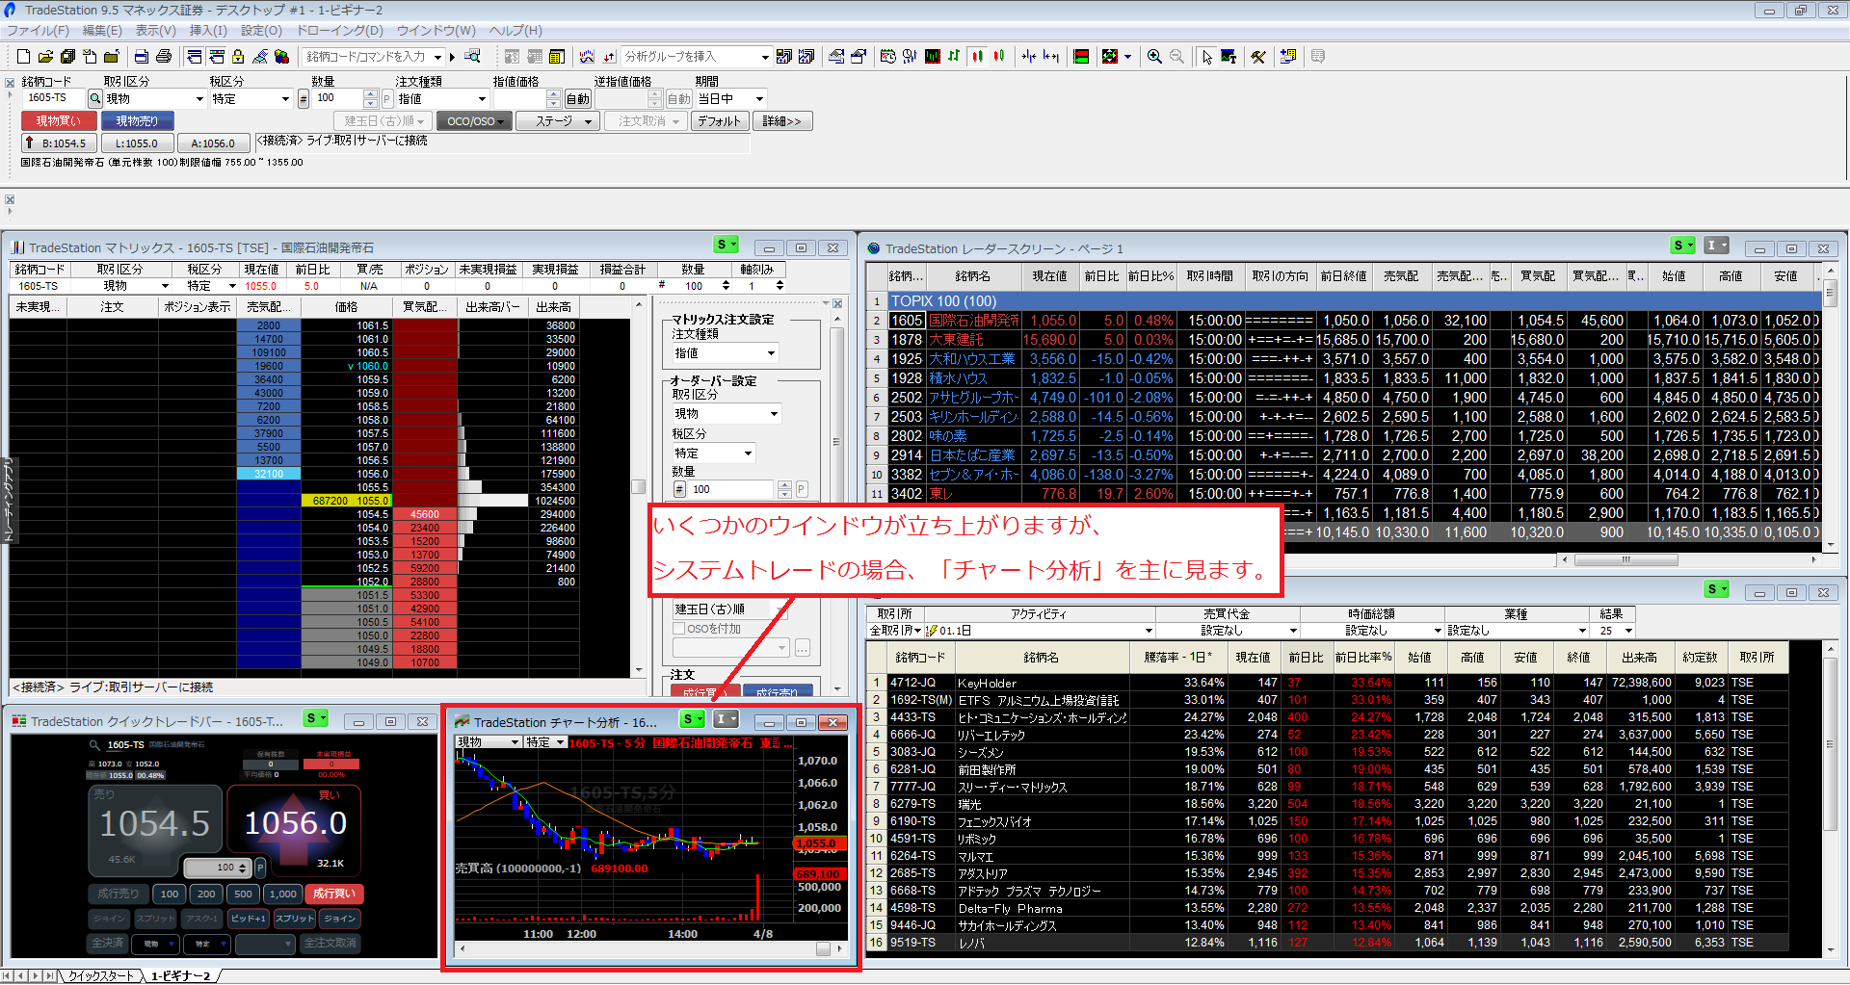Toggle the OSOを付加 checkbox
This screenshot has height=985, width=1850.
click(679, 628)
